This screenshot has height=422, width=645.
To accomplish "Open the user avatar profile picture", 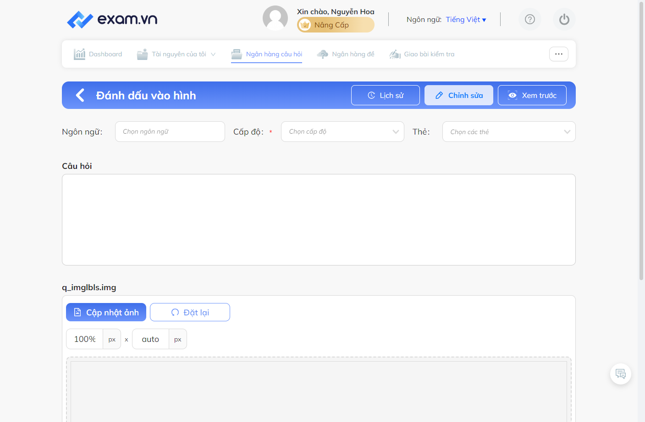I will point(275,18).
